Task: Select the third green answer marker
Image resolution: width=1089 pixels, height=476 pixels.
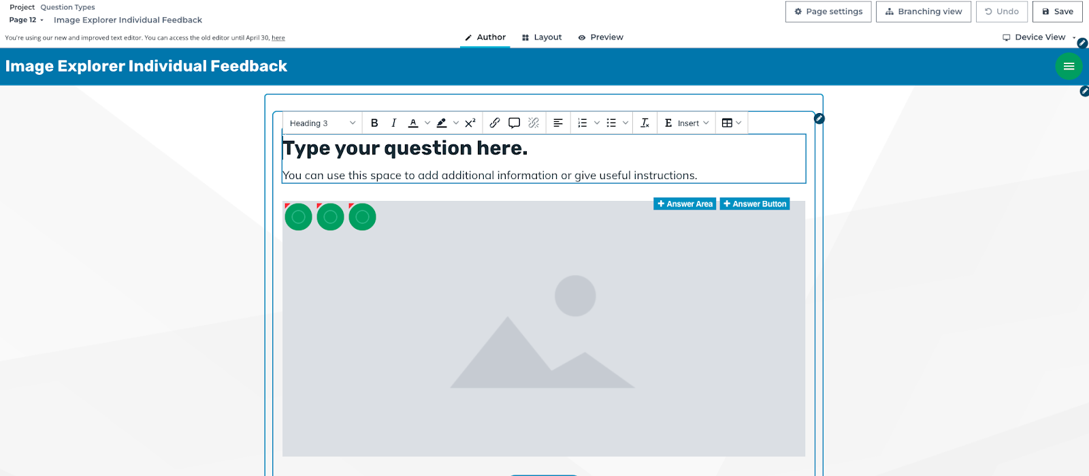Action: 362,217
